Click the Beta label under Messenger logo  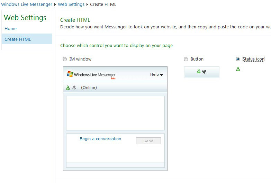[113, 79]
